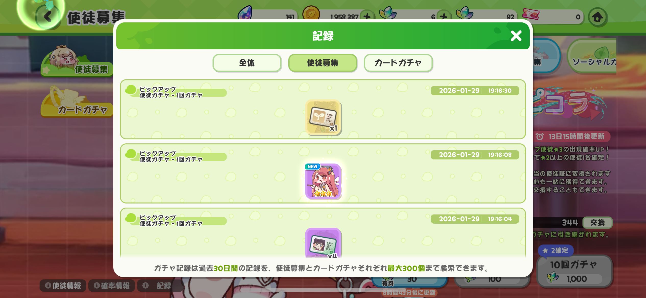The image size is (646, 298).
Task: Open 確率情報 info button
Action: click(111, 286)
